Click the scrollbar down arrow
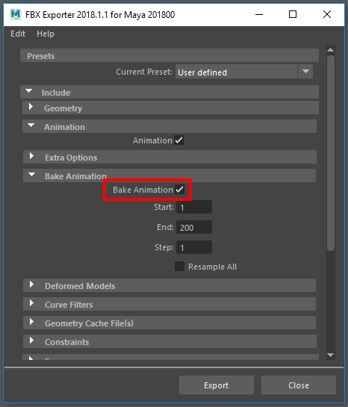 (330, 355)
